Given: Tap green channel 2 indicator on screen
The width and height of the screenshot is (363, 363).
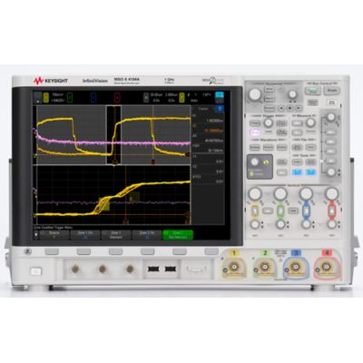Looking at the screenshot, I should click(x=70, y=97).
